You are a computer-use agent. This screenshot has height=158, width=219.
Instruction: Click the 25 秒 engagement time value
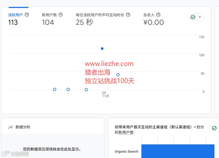[84, 22]
